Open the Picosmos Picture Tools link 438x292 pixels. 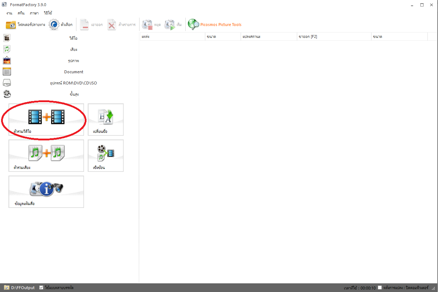pos(221,25)
